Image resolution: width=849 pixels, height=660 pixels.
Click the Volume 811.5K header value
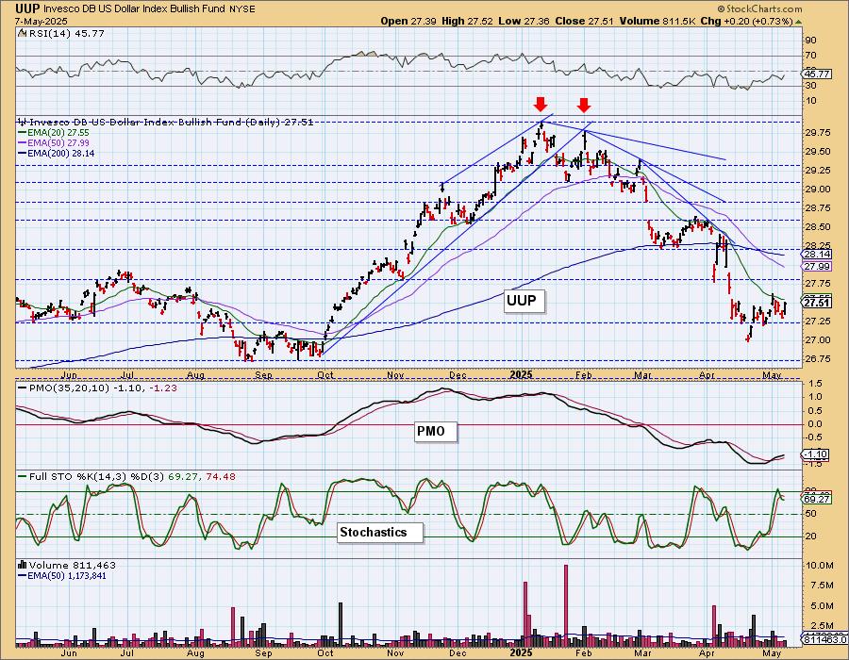(x=658, y=21)
